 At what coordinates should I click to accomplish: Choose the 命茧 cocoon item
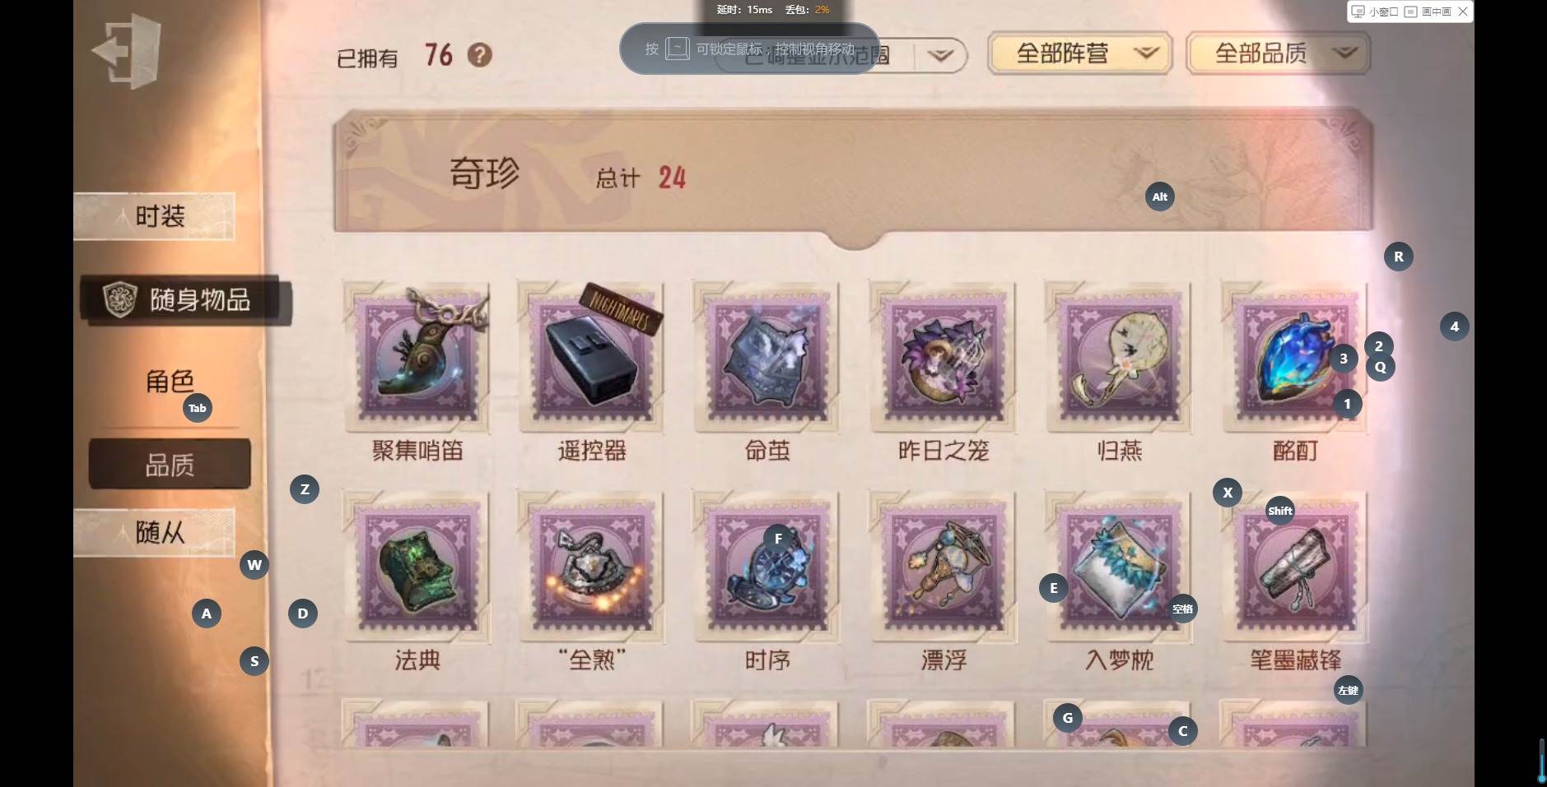(767, 357)
